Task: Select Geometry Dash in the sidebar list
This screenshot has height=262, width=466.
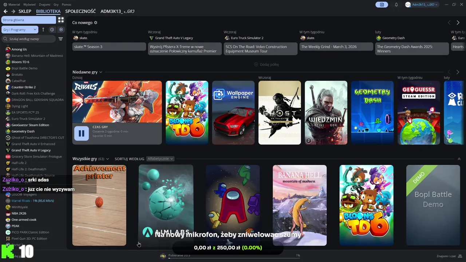Action: click(x=23, y=131)
